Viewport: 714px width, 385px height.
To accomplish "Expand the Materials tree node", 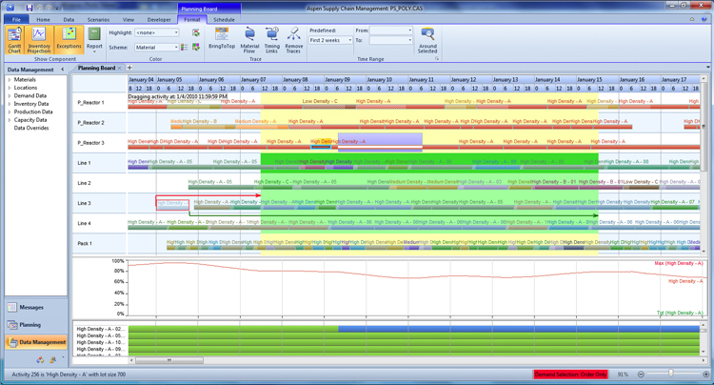I will point(10,80).
